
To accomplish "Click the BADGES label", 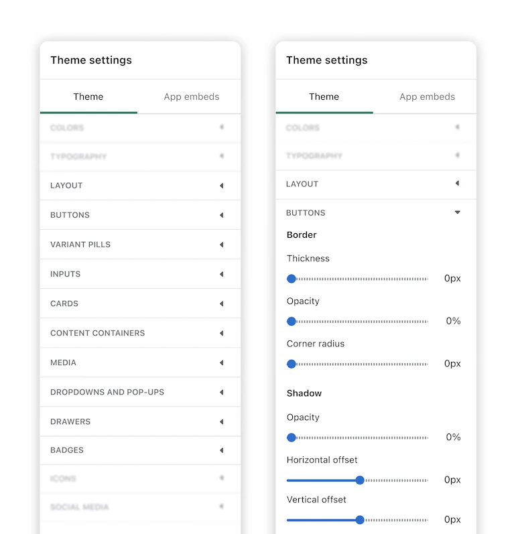I will point(67,450).
